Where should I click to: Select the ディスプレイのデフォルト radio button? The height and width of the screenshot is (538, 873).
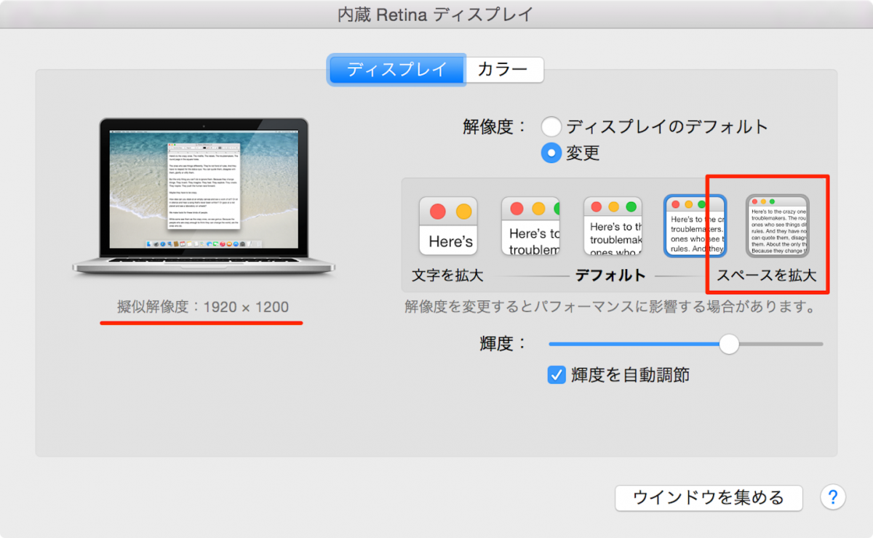pyautogui.click(x=551, y=126)
